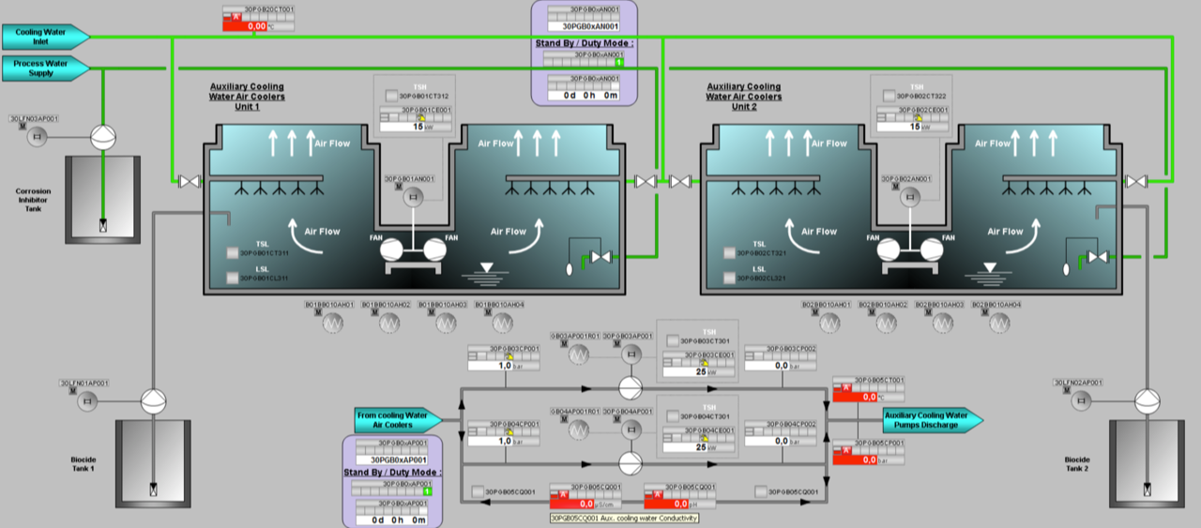Select pump motor 30PGB04AP001

tap(631, 429)
